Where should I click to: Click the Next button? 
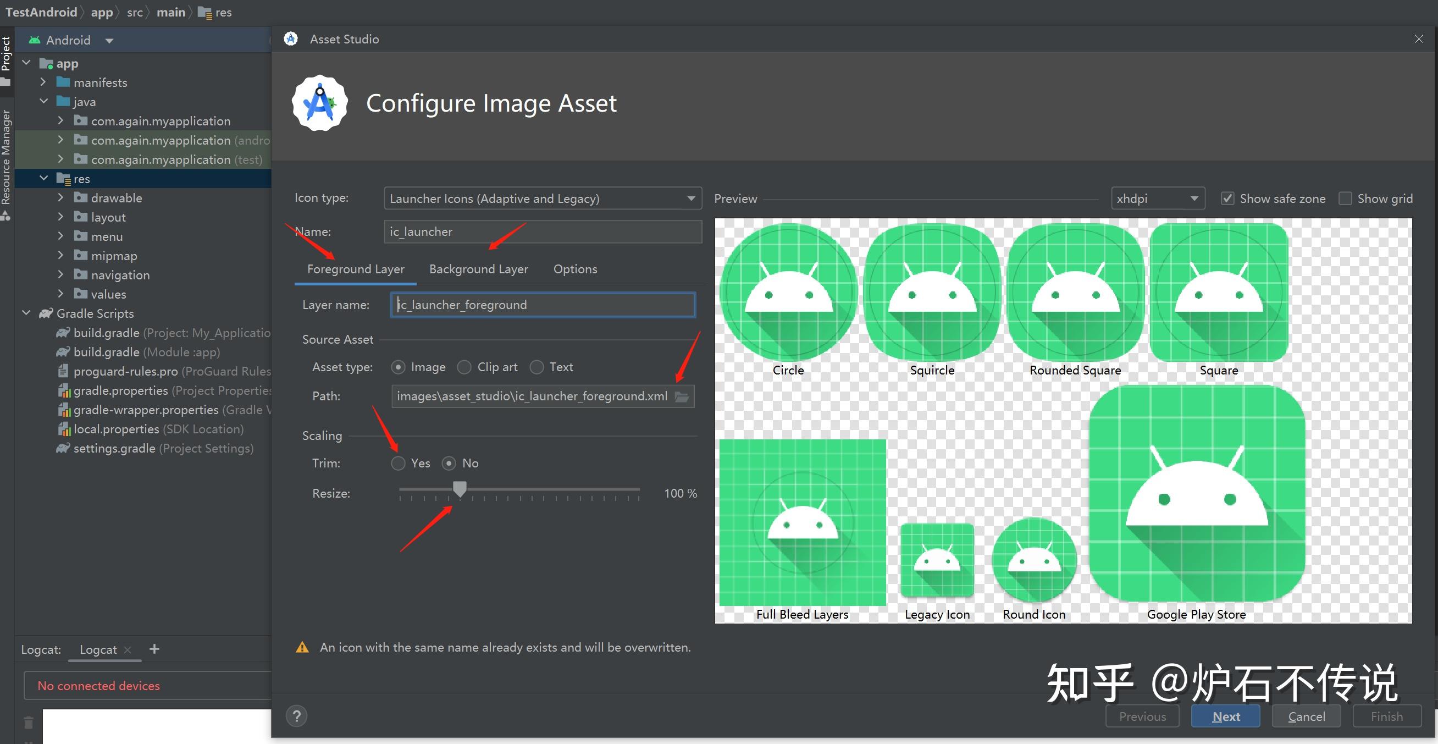(x=1225, y=717)
